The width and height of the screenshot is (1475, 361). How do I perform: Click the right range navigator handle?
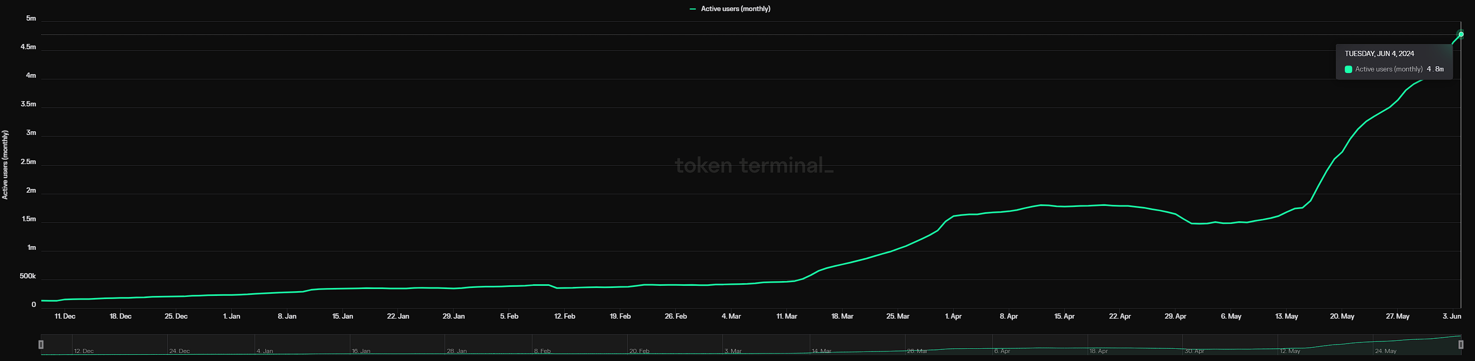pos(1461,345)
